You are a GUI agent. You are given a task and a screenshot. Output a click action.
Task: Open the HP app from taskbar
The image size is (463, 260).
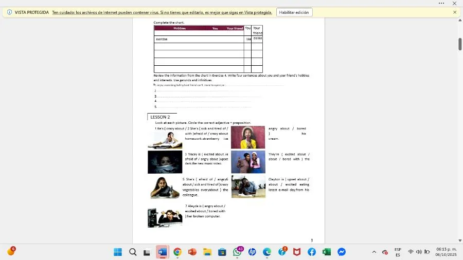click(252, 252)
